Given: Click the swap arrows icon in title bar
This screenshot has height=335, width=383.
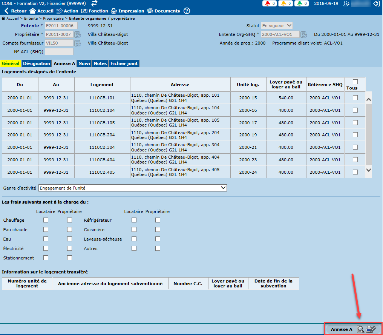Looking at the screenshot, I should (x=95, y=3).
